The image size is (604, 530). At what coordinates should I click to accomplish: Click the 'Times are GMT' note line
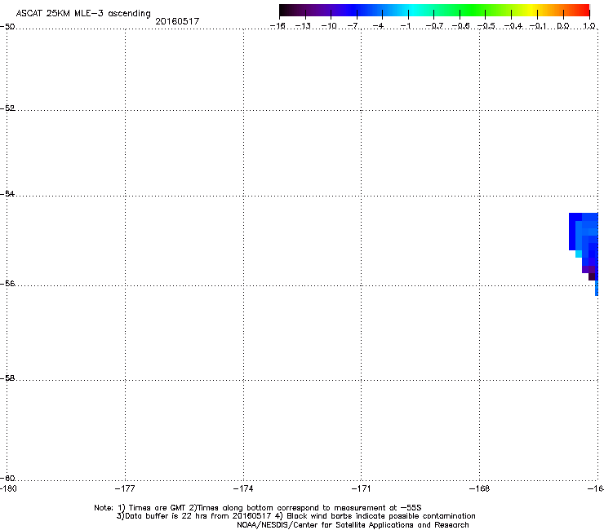click(258, 508)
